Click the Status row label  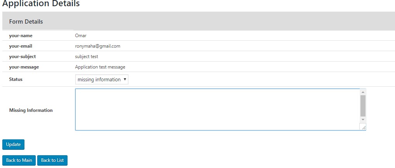click(x=16, y=79)
